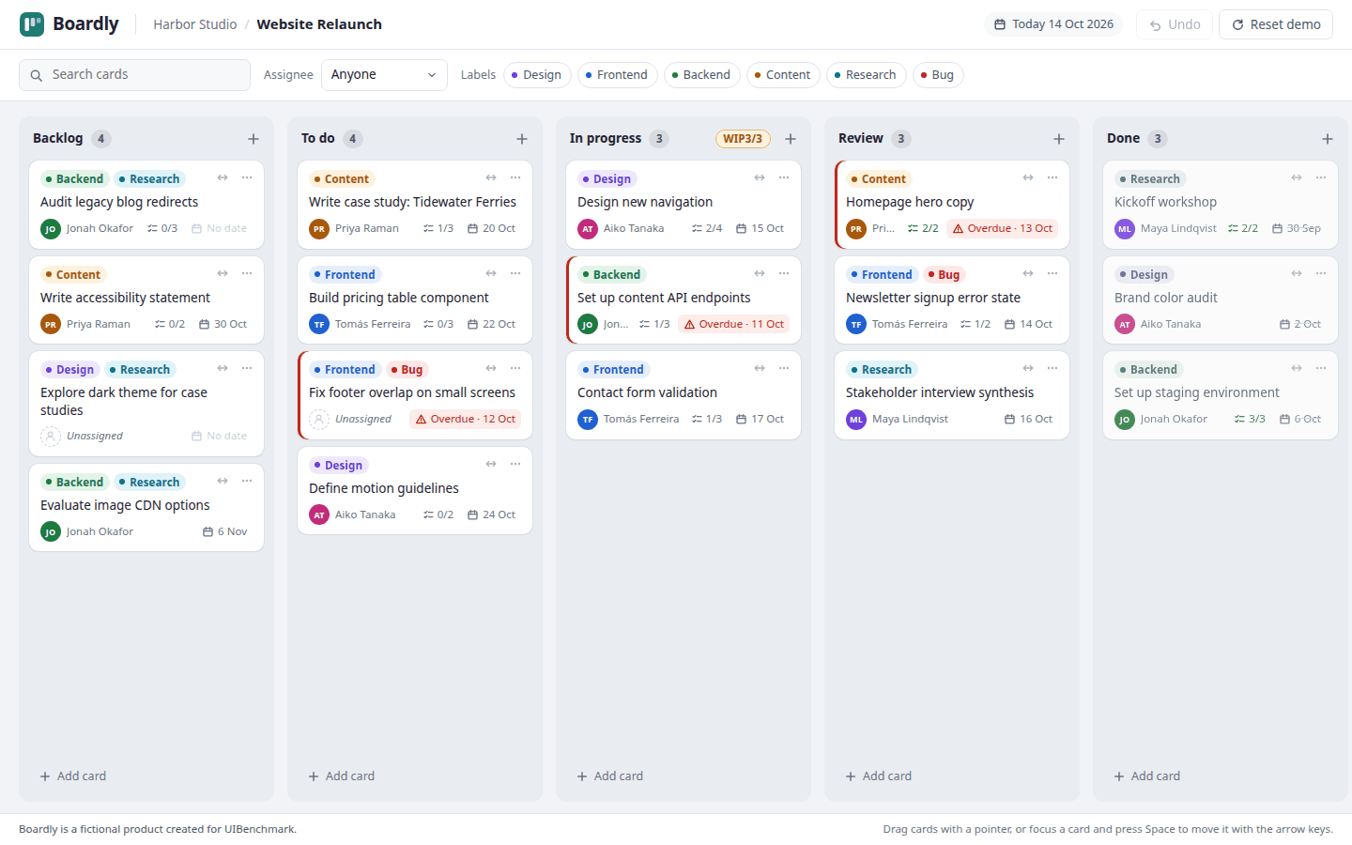1352x845 pixels.
Task: Open the Contact form validation card
Action: tap(684, 395)
